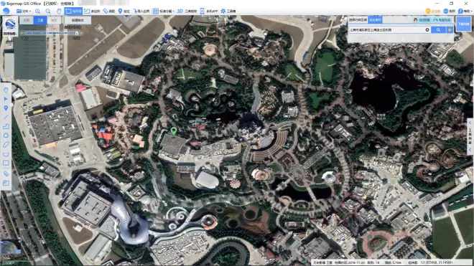This screenshot has width=474, height=266.
Task: Select the ellipse drawing tool
Action: pyautogui.click(x=6, y=145)
